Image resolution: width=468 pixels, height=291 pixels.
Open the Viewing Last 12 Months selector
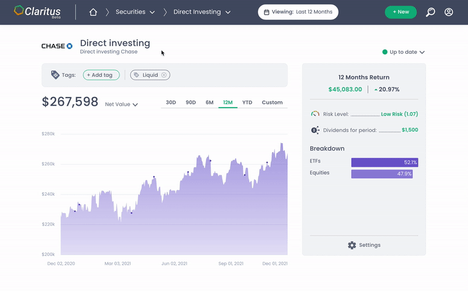click(x=298, y=12)
